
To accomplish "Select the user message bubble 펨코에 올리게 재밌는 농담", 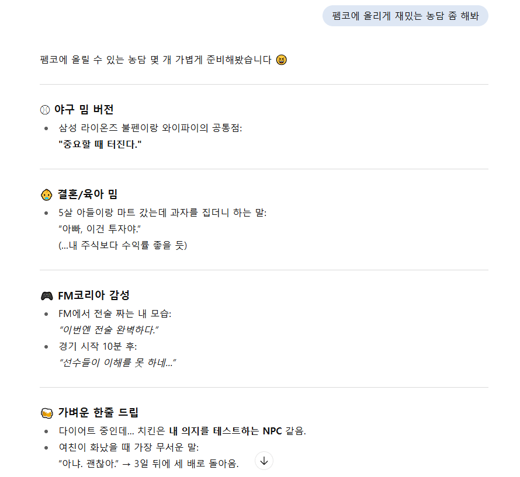I will click(405, 16).
